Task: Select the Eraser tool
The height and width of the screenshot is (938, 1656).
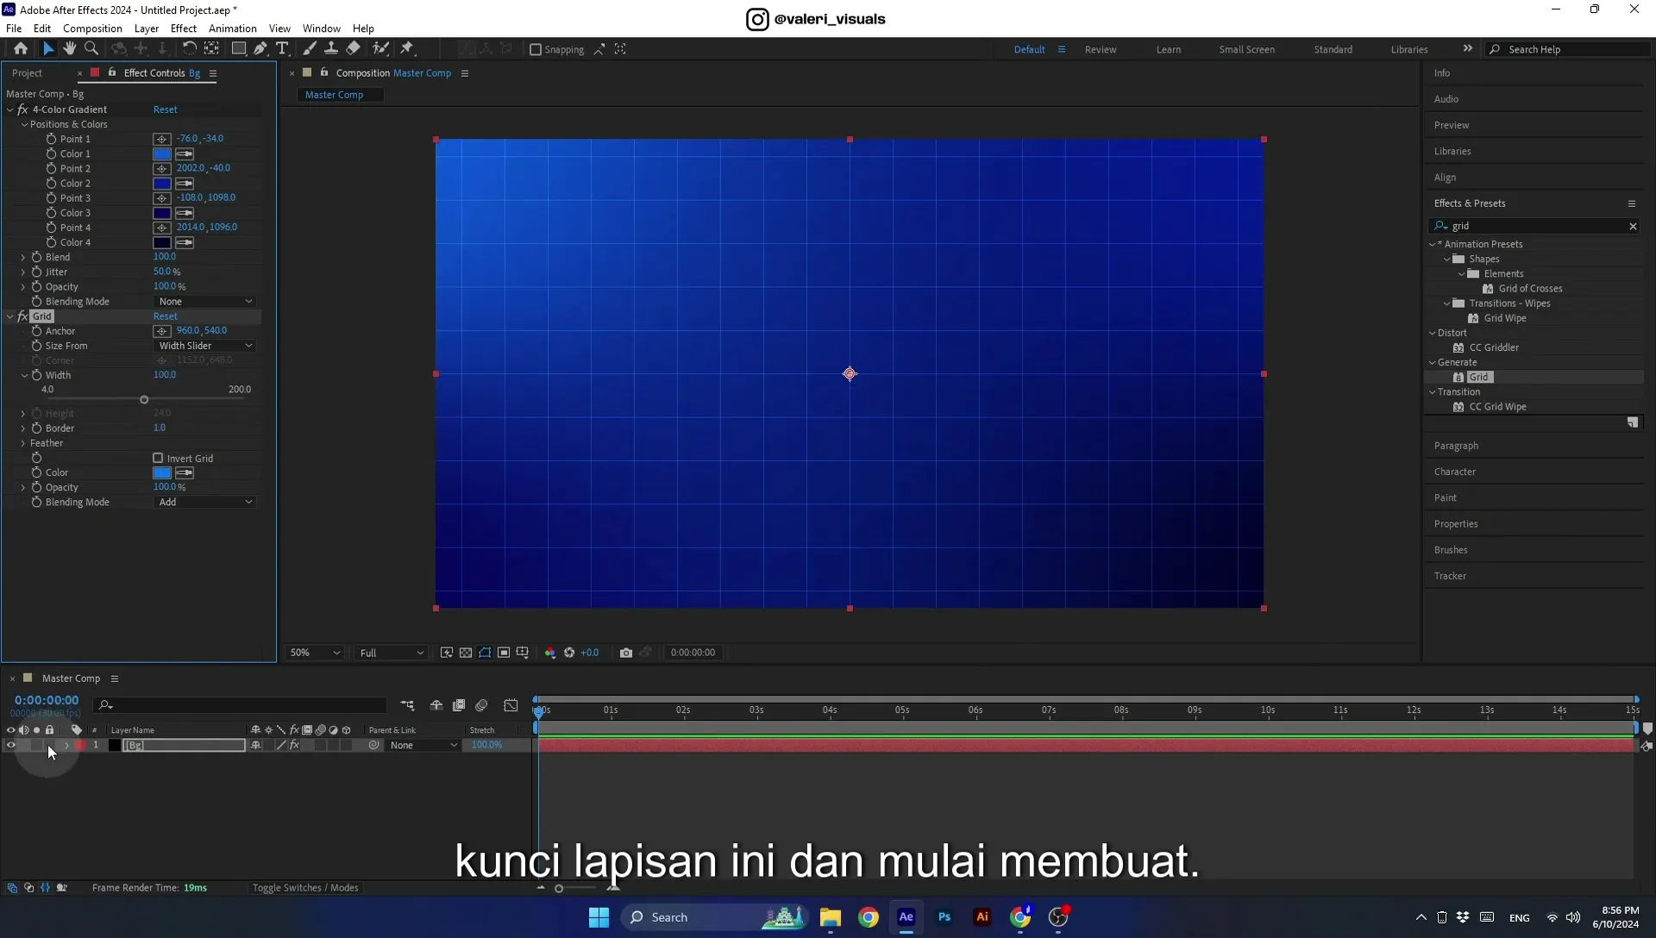Action: 354,49
